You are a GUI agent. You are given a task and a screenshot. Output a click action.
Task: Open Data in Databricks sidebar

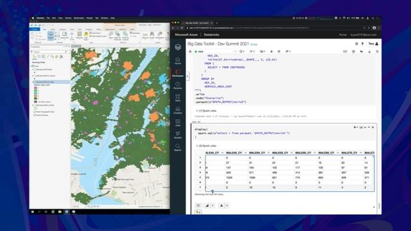pos(178,98)
